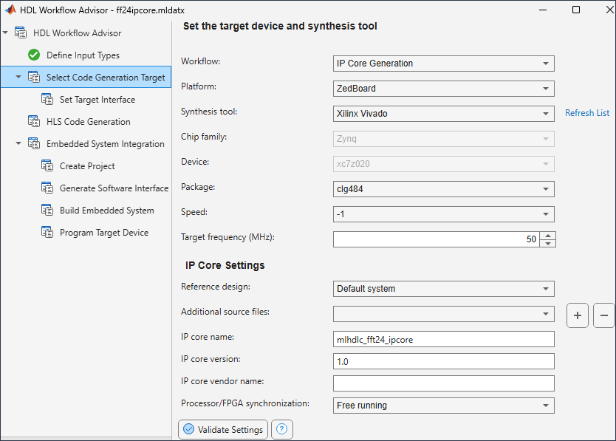Collapse the Select Code Generation Target node
Image resolution: width=616 pixels, height=441 pixels.
(x=18, y=77)
